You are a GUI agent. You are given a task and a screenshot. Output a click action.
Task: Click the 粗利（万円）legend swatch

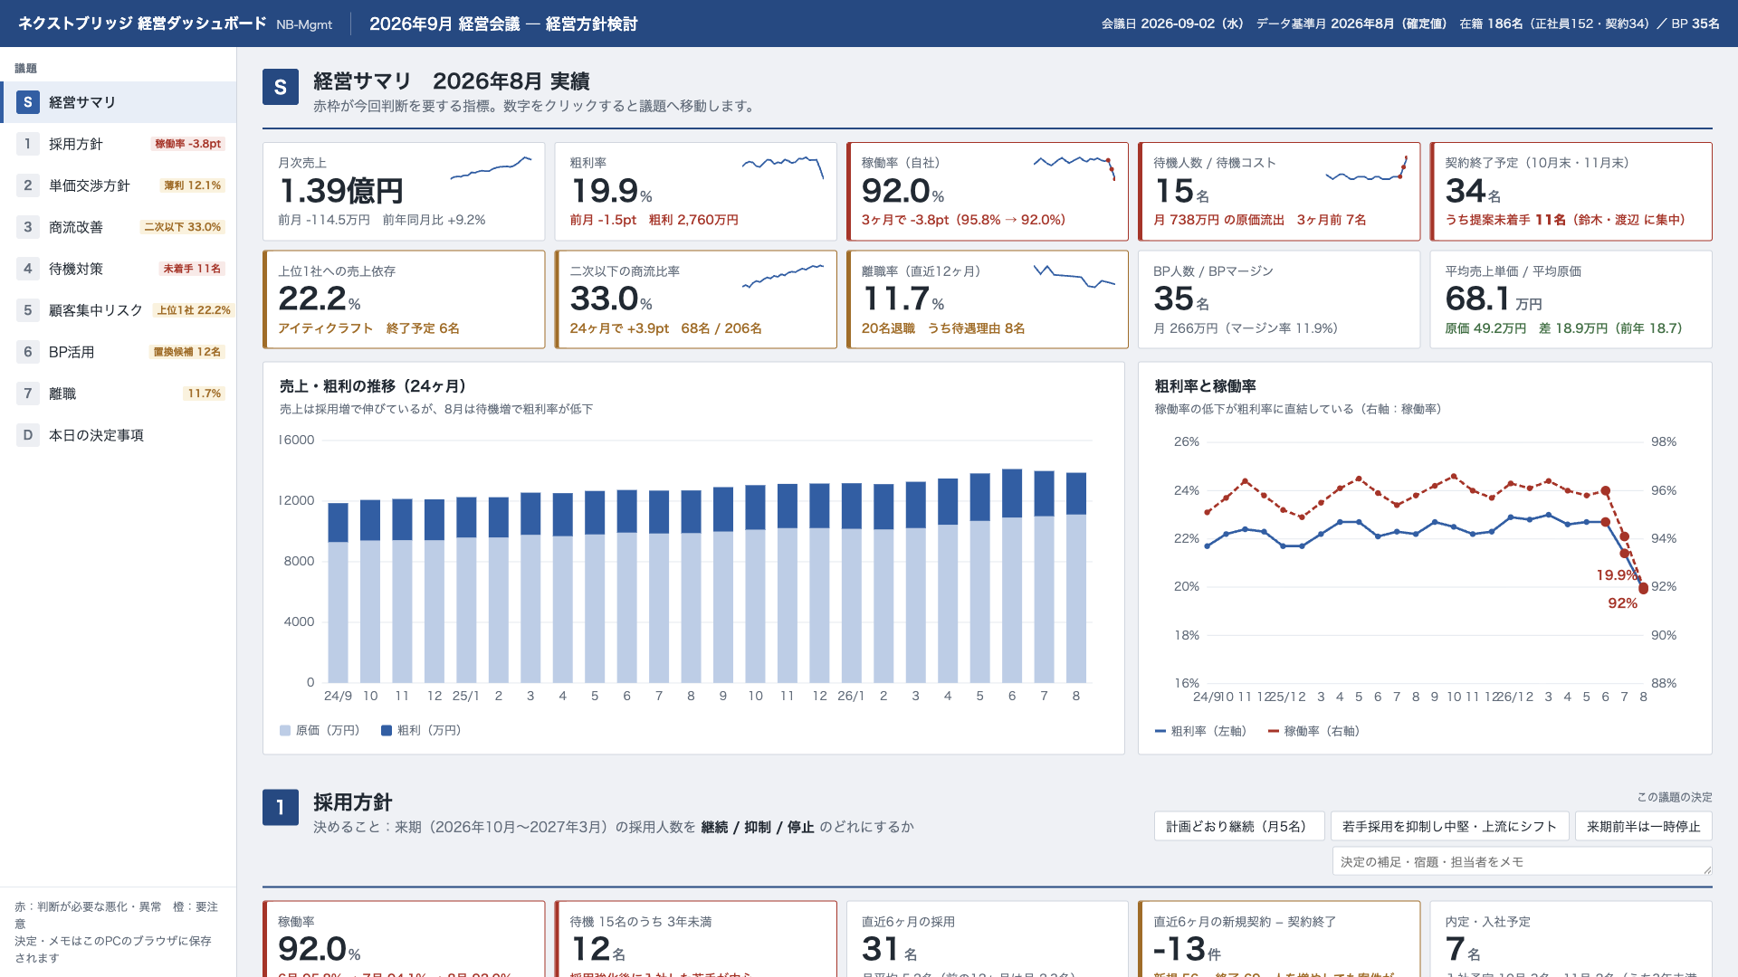387,731
